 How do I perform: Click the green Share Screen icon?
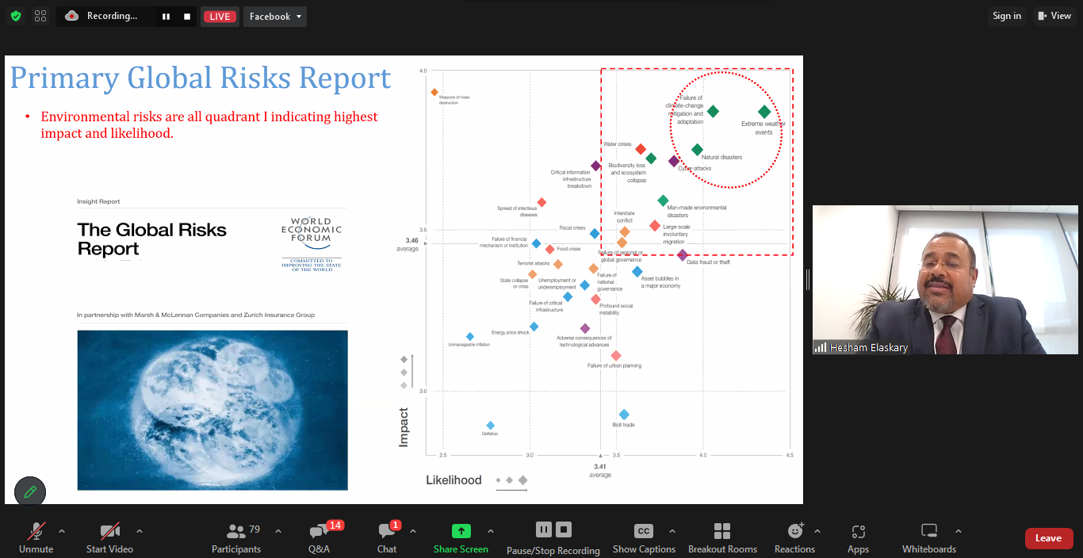click(x=461, y=531)
